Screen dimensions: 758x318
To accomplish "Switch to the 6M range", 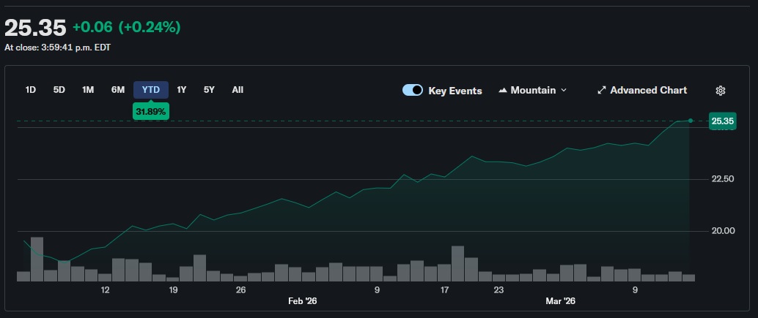I will [118, 90].
